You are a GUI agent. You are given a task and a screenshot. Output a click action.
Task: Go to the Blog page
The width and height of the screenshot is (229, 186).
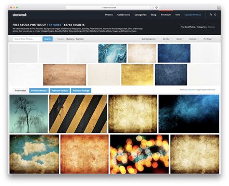coord(154,14)
